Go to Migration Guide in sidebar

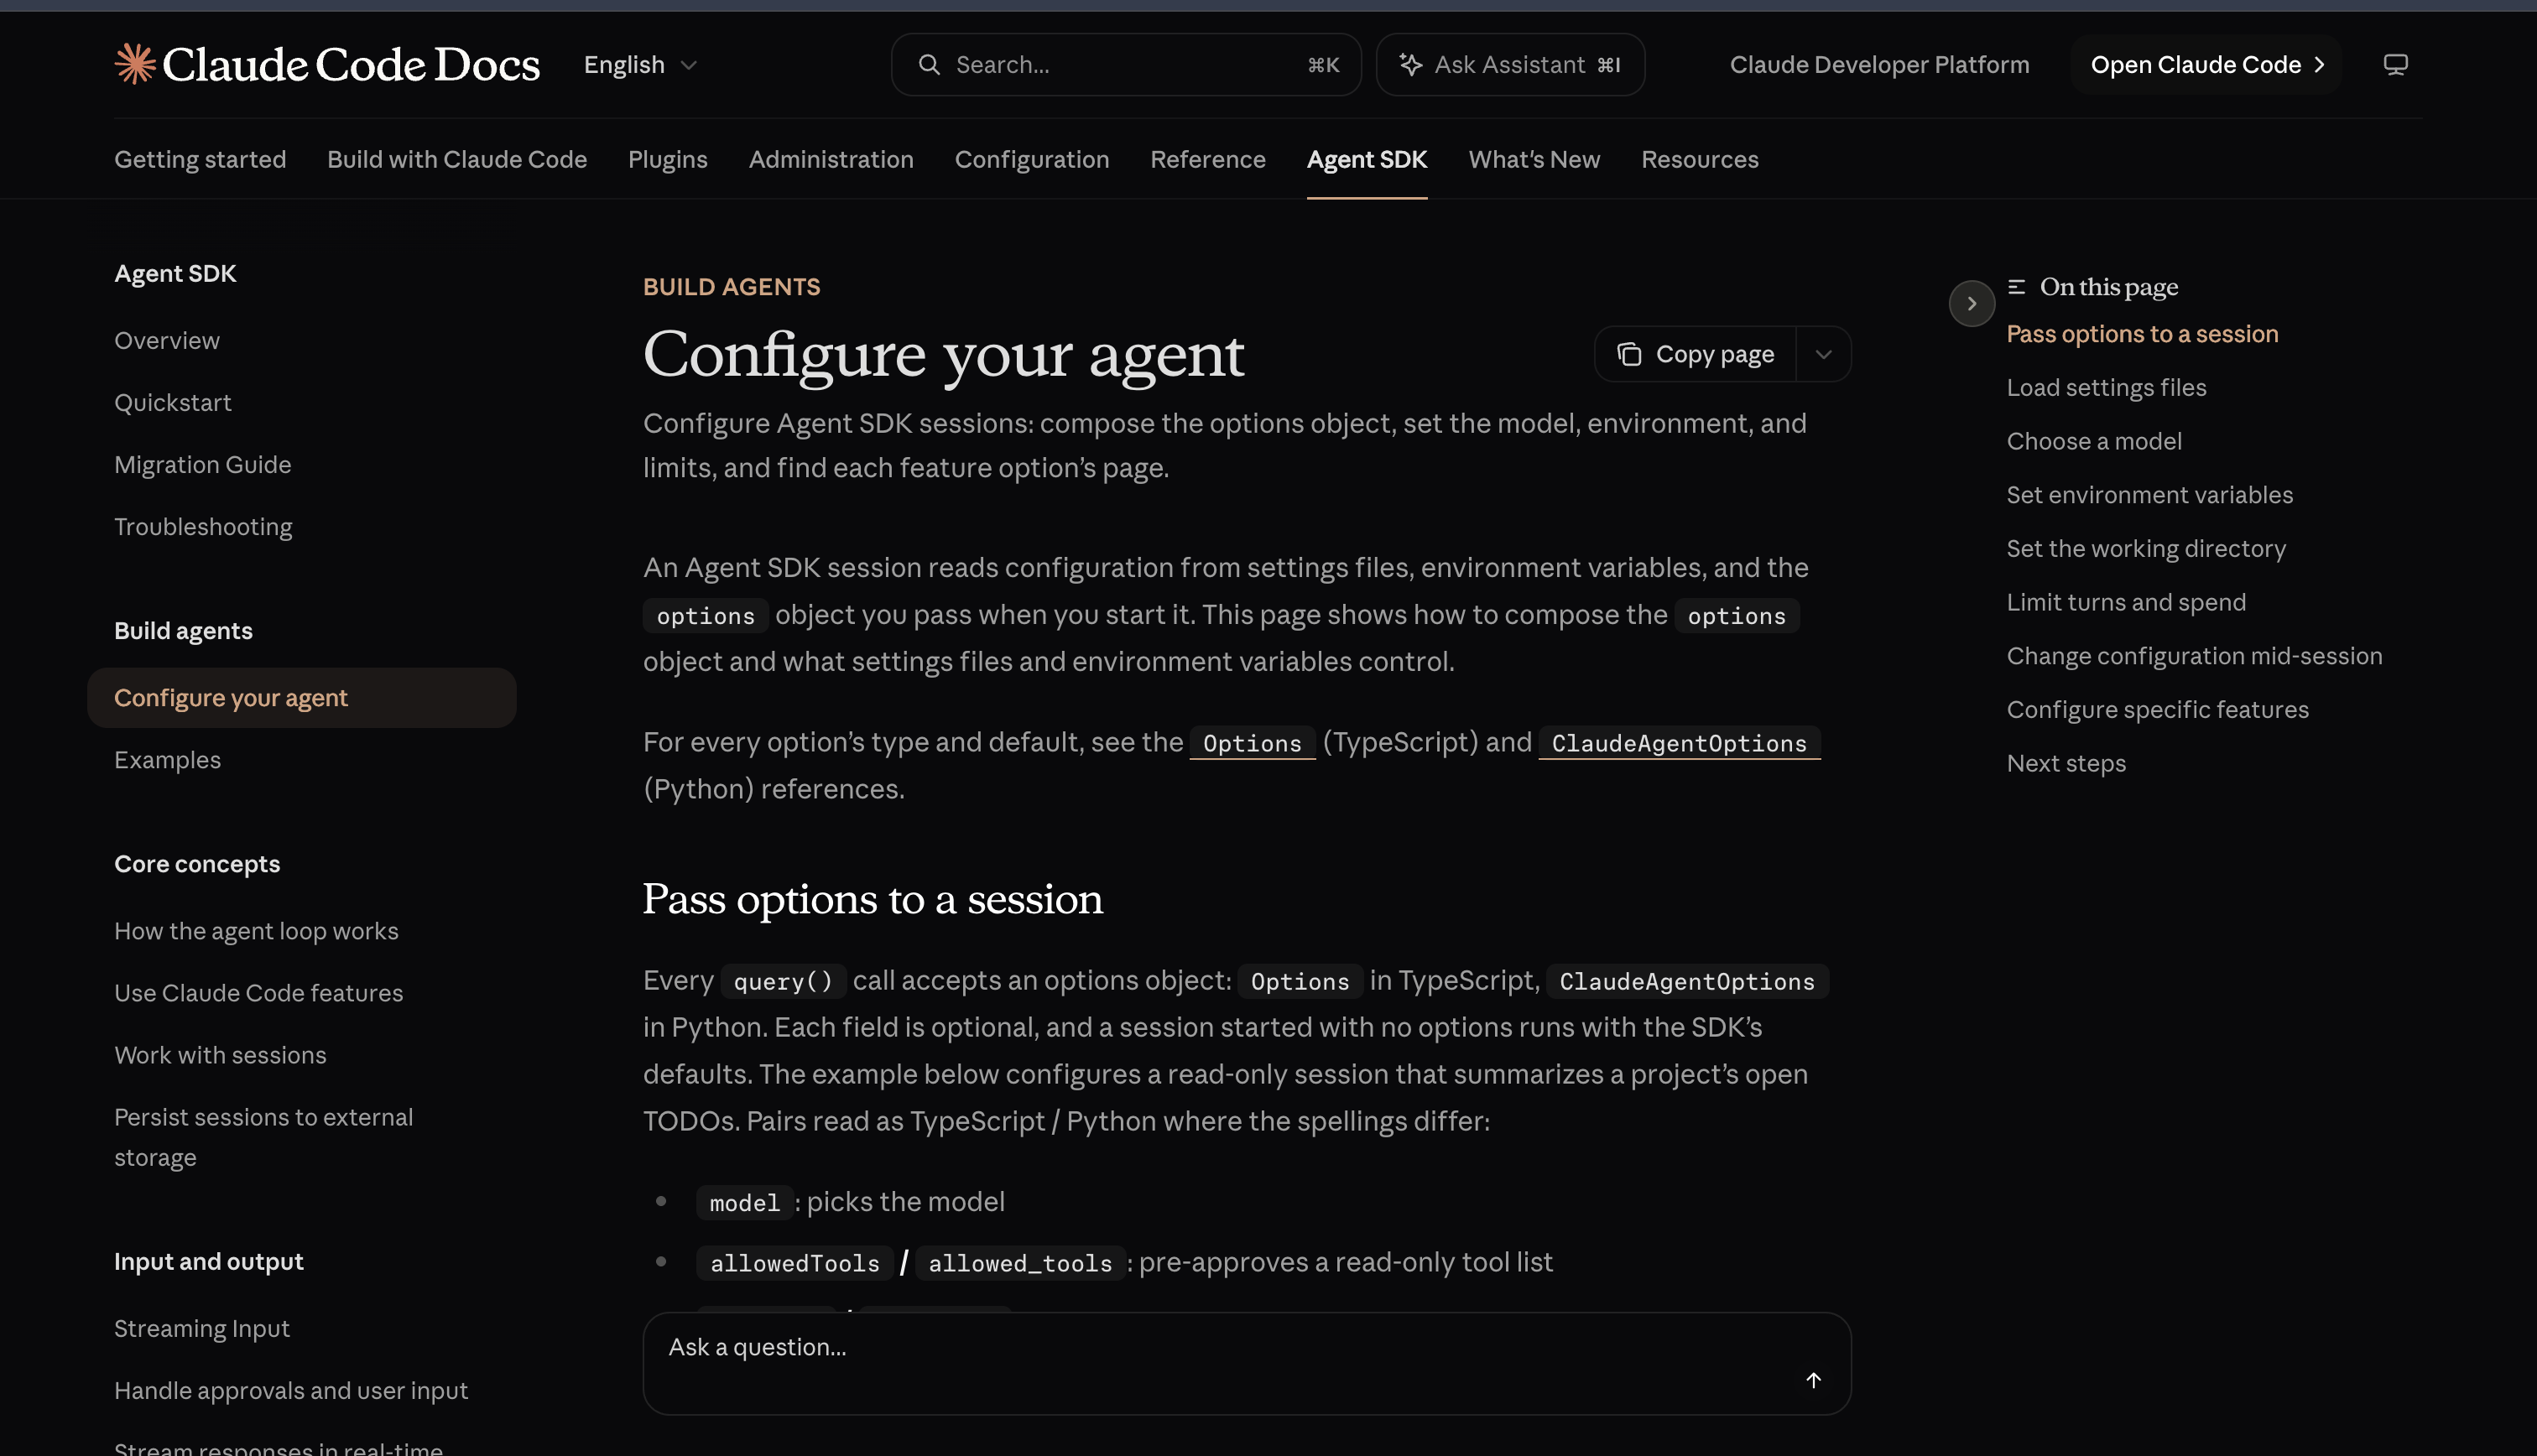203,465
